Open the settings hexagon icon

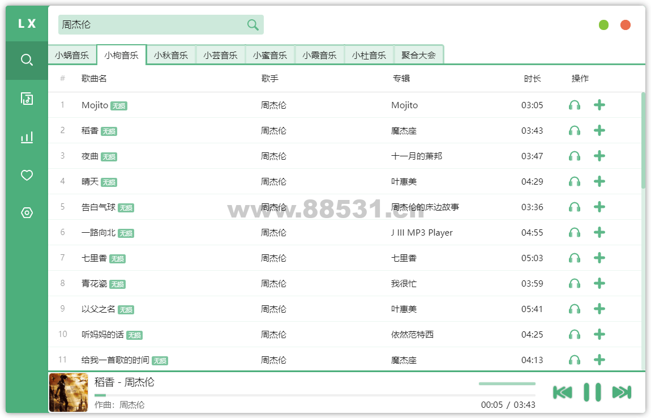pos(27,213)
